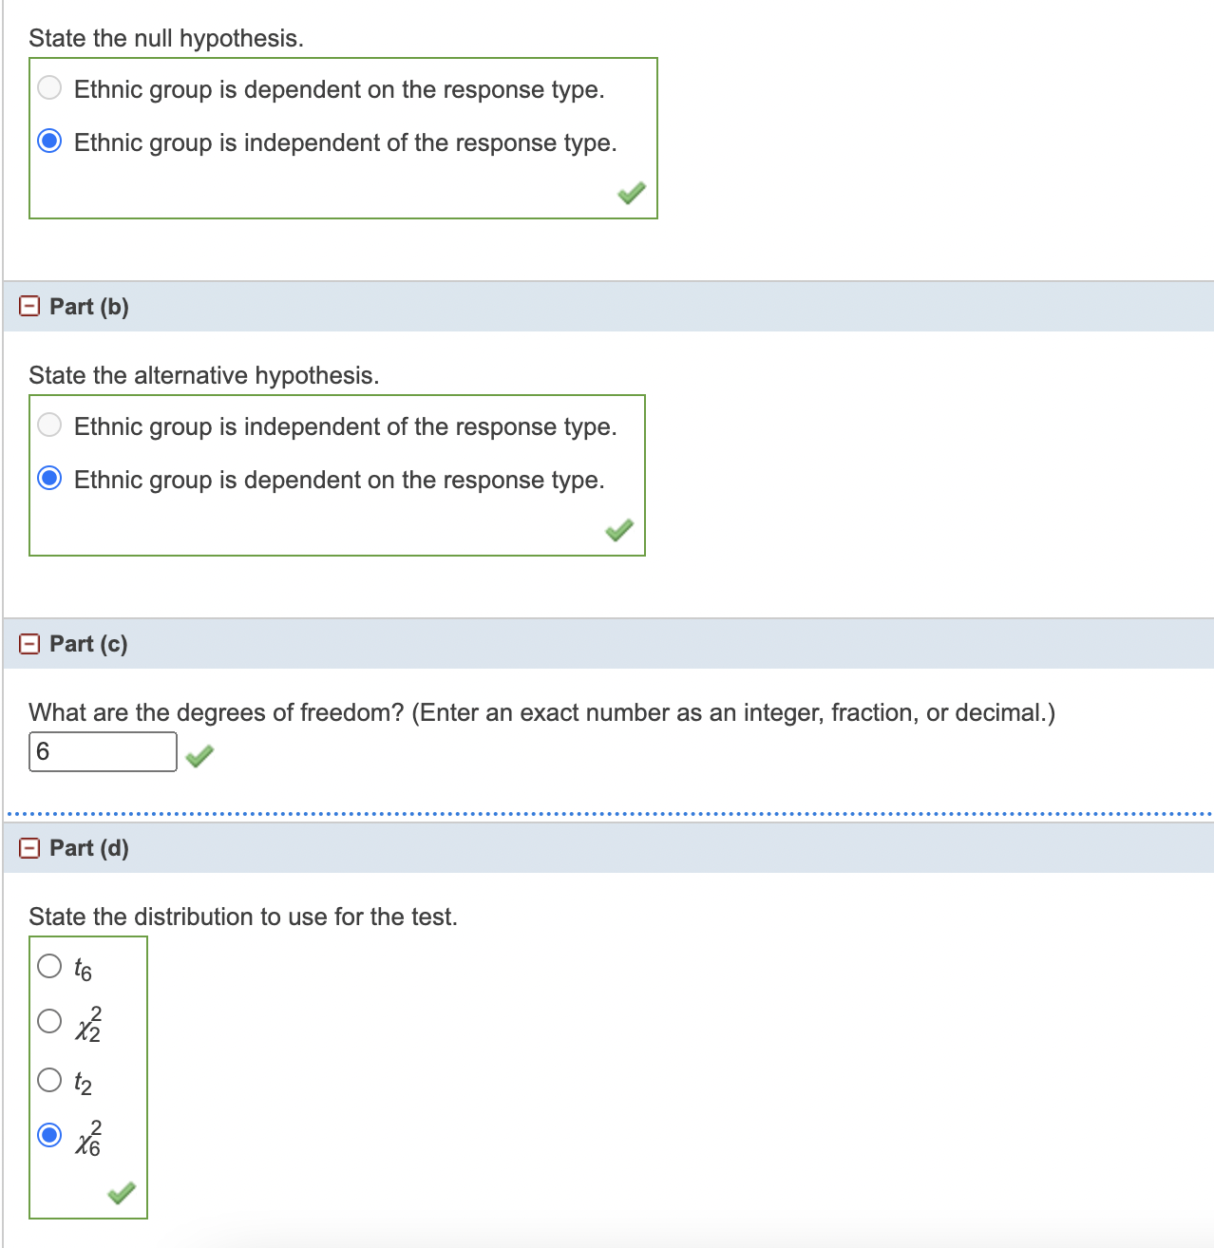Image resolution: width=1214 pixels, height=1248 pixels.
Task: Click the green checkmark in the alternative hypothesis box
Action: point(619,531)
